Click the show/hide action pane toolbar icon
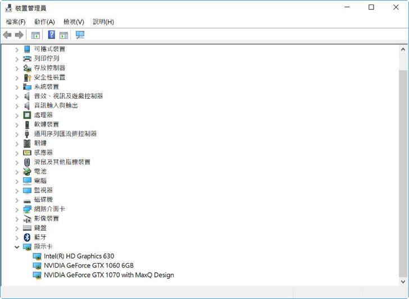 (x=63, y=35)
